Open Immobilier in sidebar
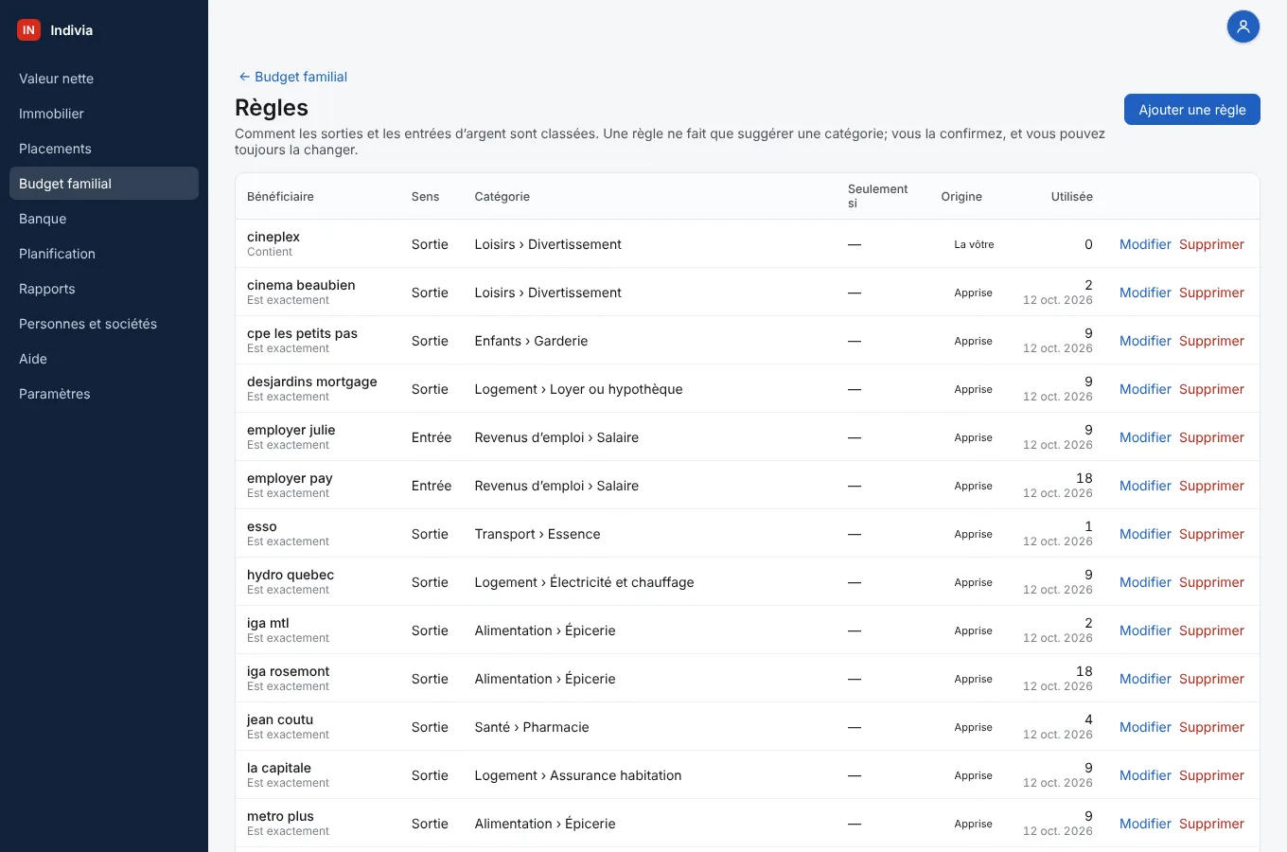The image size is (1287, 852). (x=104, y=114)
